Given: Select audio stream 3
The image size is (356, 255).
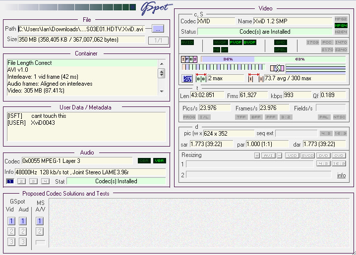Looking at the screenshot, I should 33,181.
